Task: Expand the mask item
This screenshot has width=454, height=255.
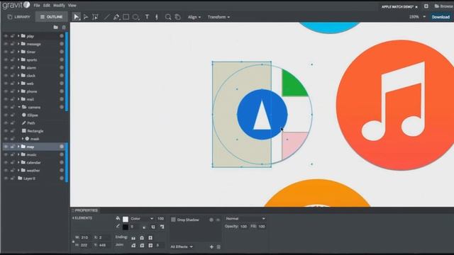Action: click(x=23, y=139)
